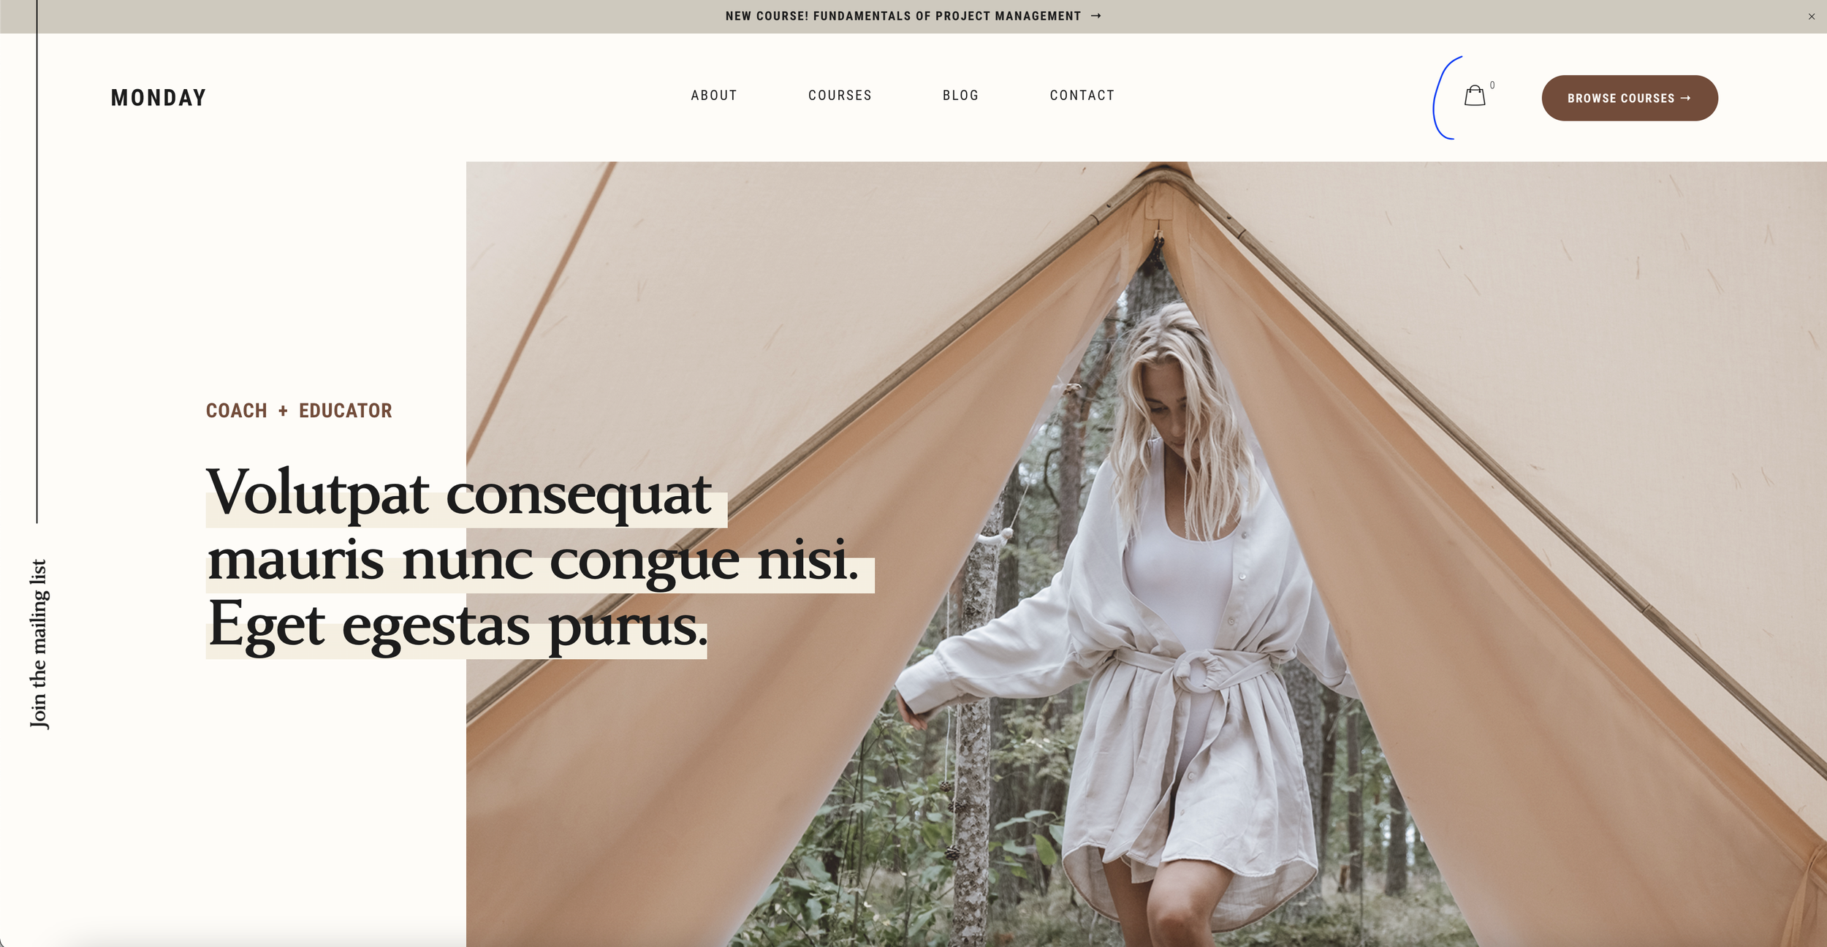Select the hero background image area
1827x947 pixels.
(x=1146, y=553)
